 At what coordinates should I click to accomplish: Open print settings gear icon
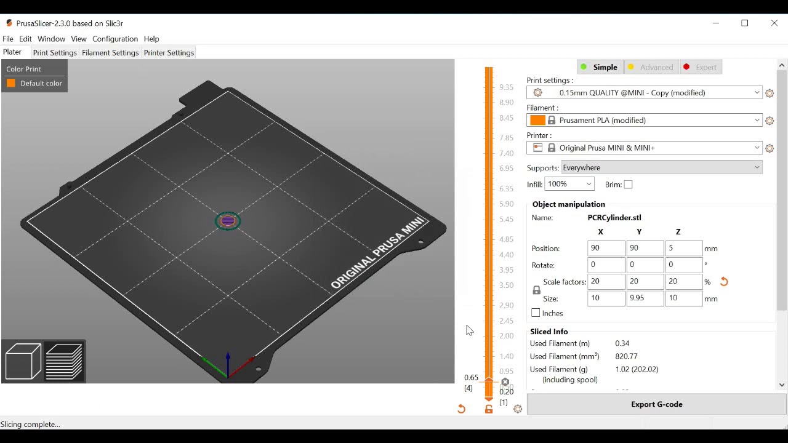(770, 93)
